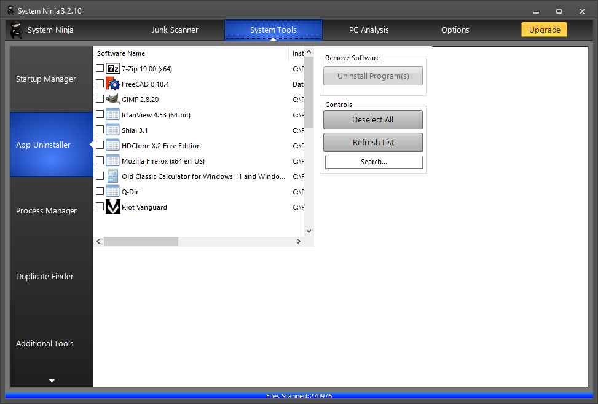Image resolution: width=598 pixels, height=404 pixels.
Task: Open Additional Tools in the sidebar
Action: [x=52, y=343]
